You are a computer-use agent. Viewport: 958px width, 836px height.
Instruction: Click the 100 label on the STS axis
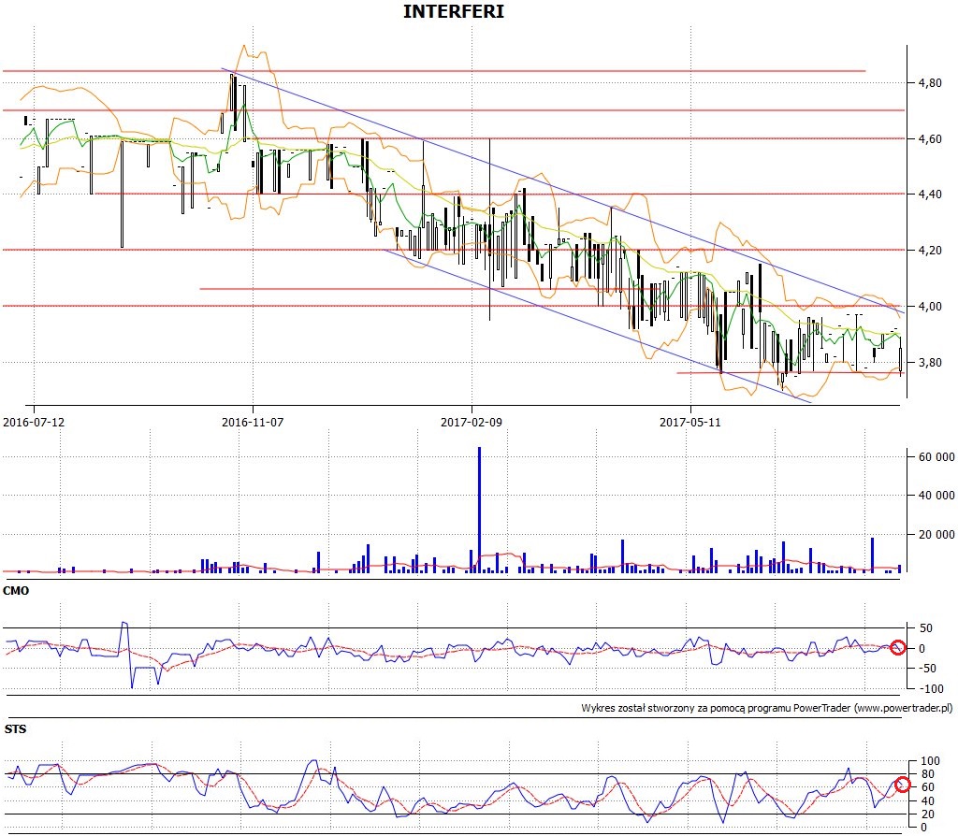click(930, 761)
